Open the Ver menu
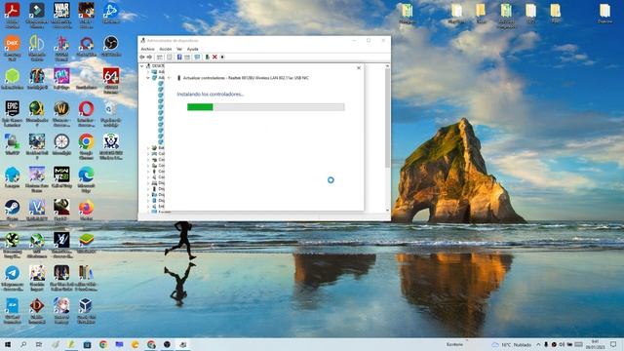Viewport: 624px width, 351px height. point(179,49)
